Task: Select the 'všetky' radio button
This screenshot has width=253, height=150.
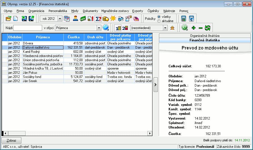Action: coord(159,17)
